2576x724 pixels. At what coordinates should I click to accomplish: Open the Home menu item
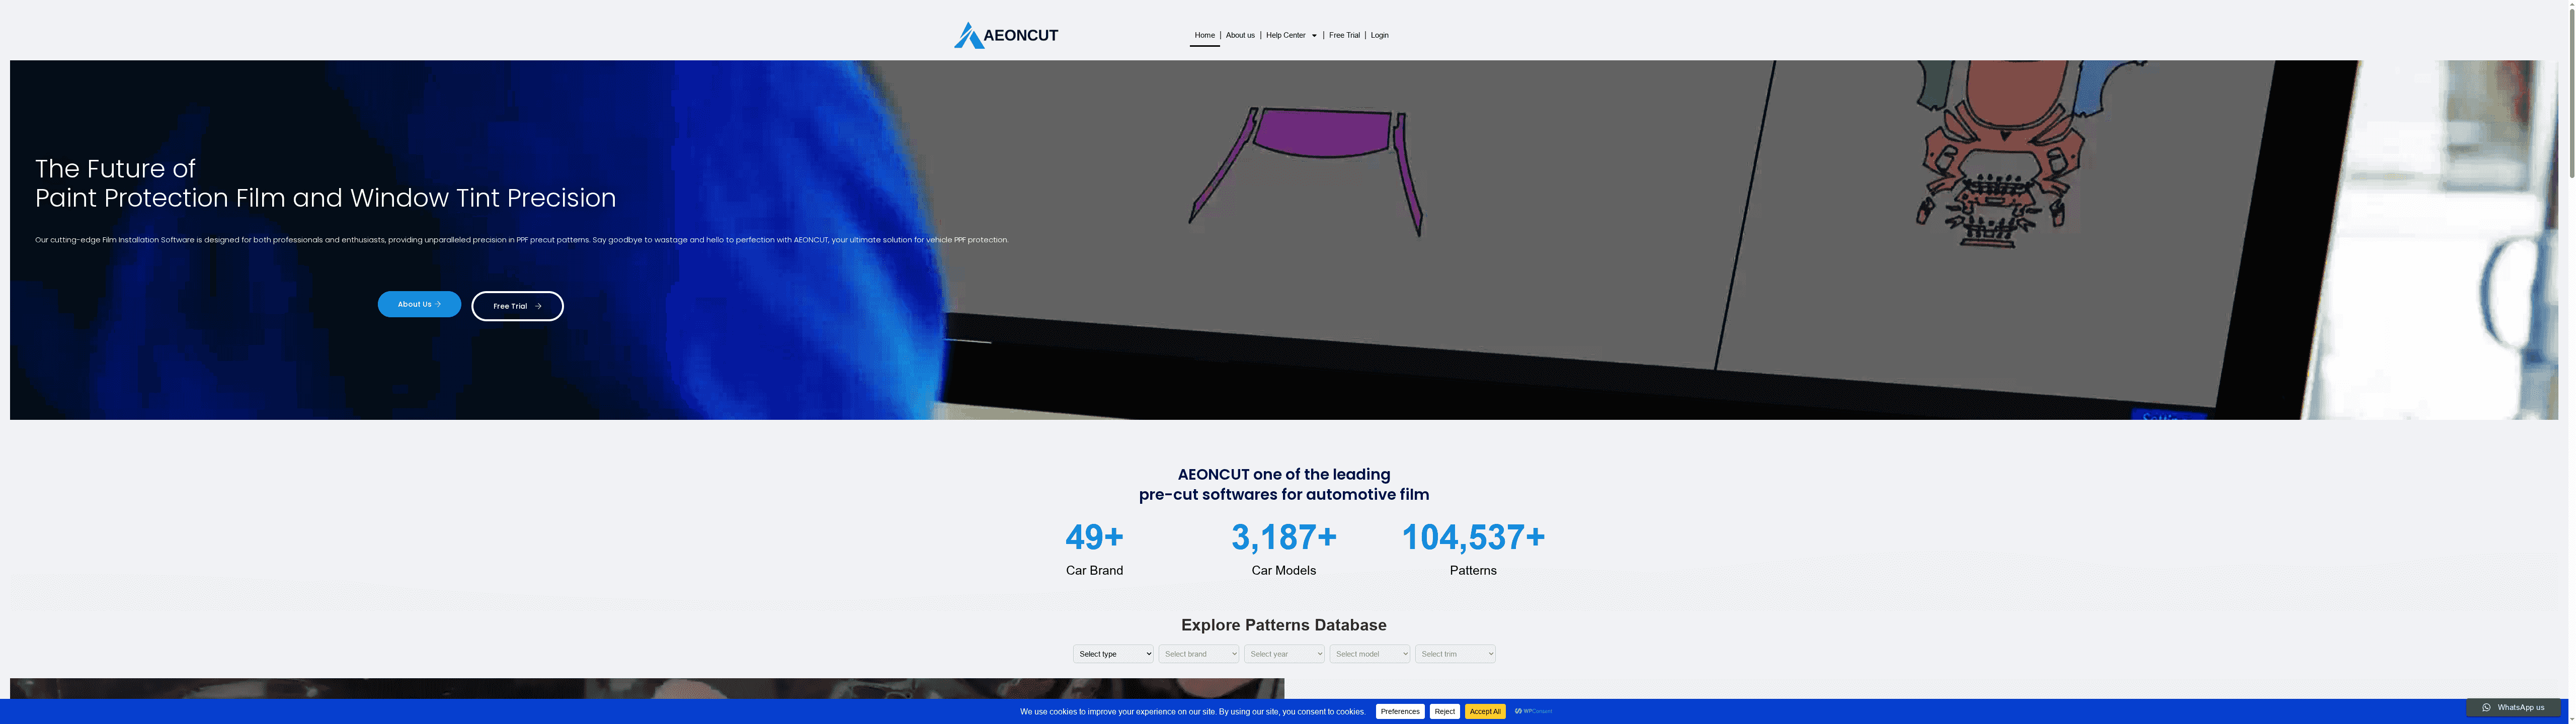pos(1204,35)
